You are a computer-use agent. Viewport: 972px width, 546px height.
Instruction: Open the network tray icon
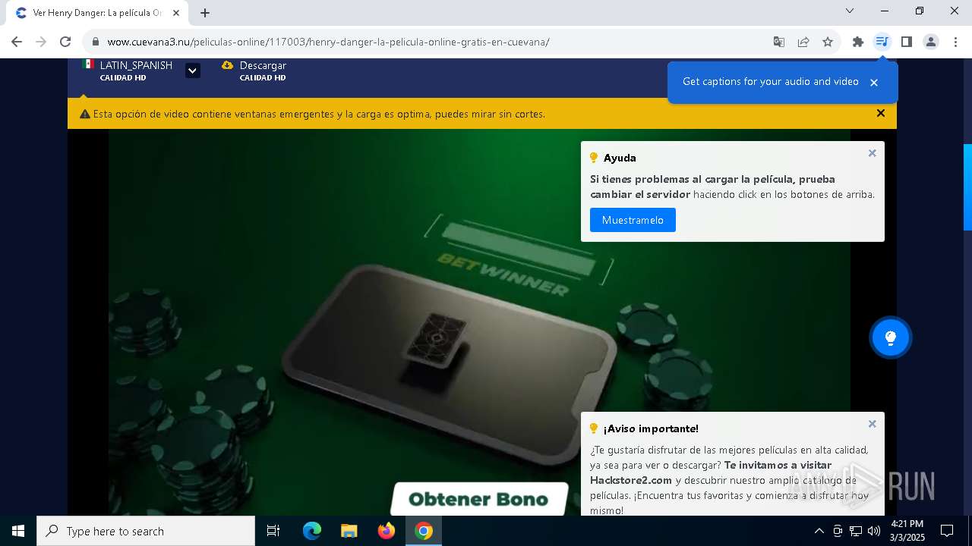pos(856,531)
